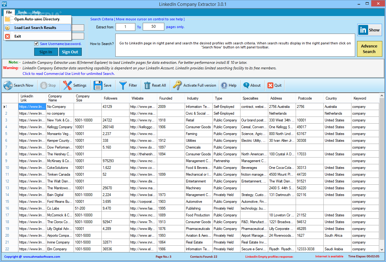Click the Beverages specialties cell

click(x=254, y=168)
